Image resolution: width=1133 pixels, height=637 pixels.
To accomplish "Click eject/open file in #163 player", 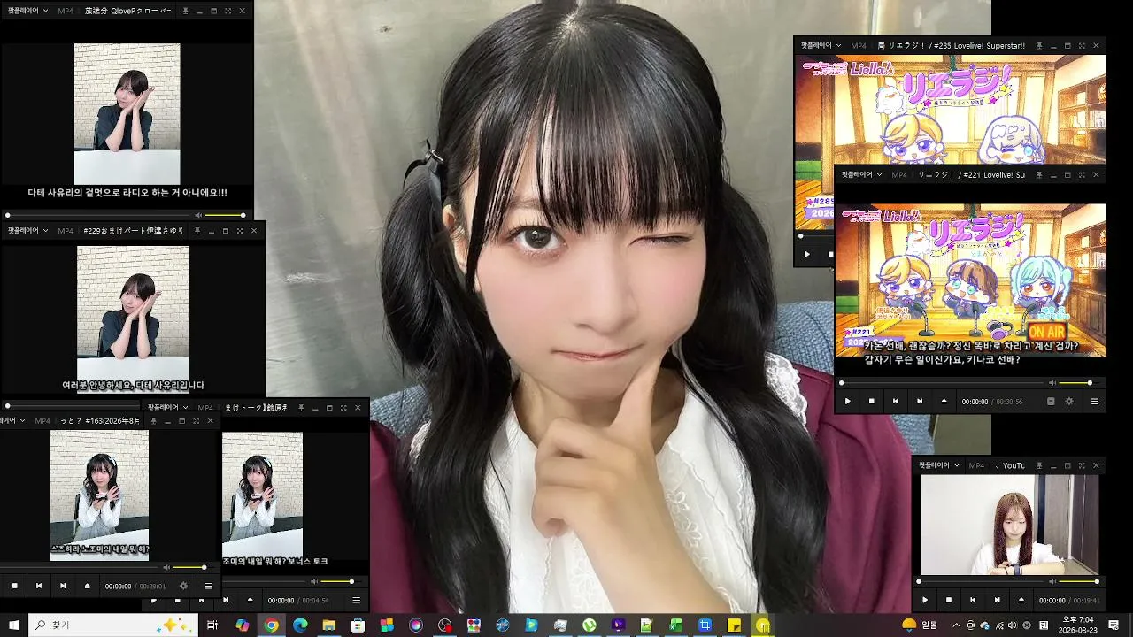I will [x=87, y=586].
